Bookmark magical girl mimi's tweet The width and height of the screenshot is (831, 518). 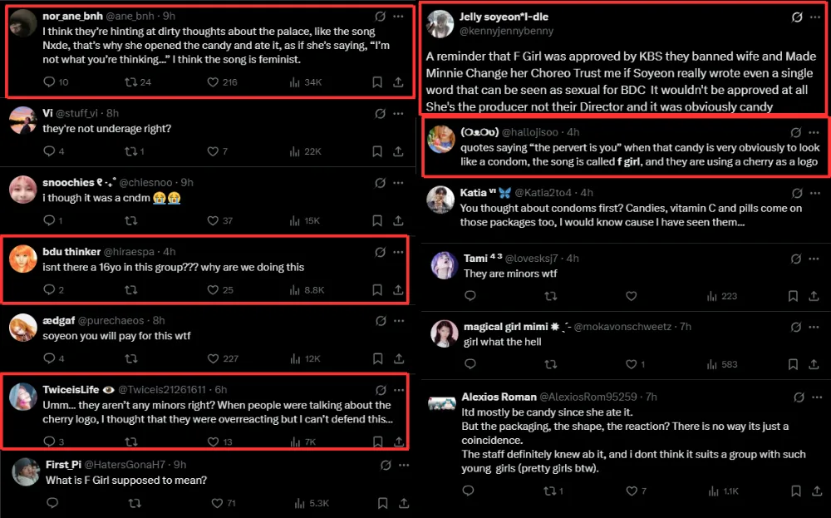pyautogui.click(x=793, y=364)
